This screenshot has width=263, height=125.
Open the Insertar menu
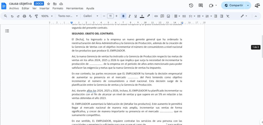(x=44, y=8)
